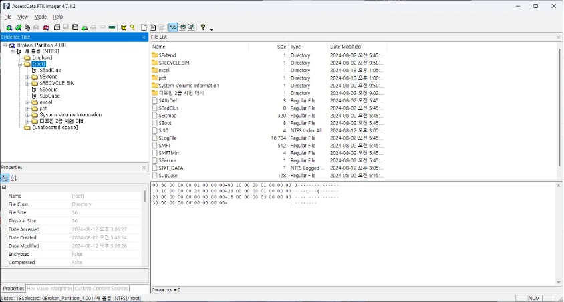
Task: Click the Export Files blank page icon
Action: (144, 27)
